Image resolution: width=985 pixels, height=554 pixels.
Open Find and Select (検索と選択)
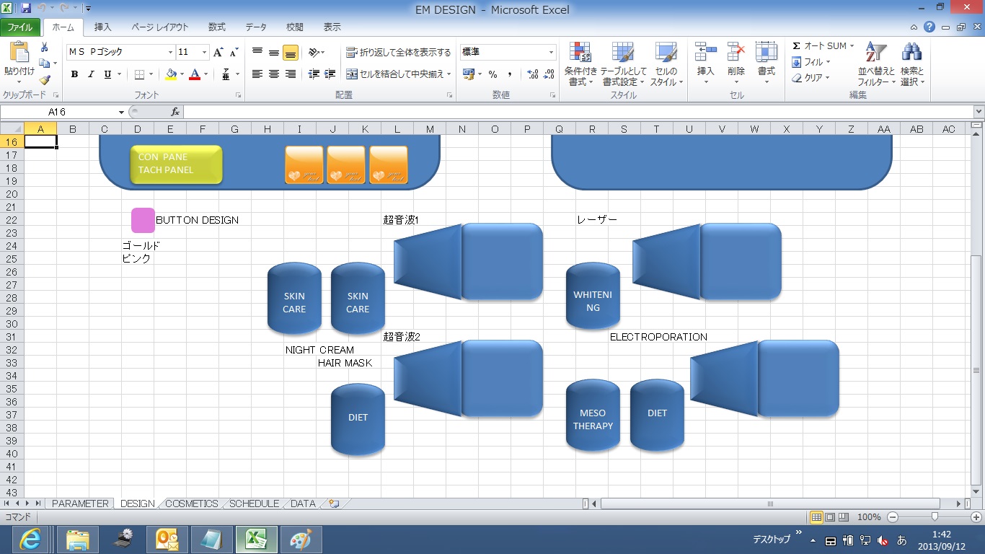click(912, 63)
